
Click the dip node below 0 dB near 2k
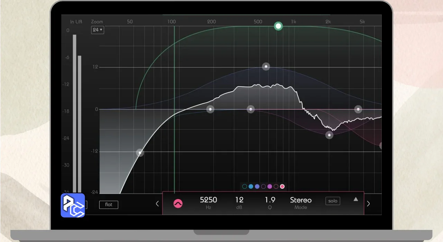tap(329, 135)
